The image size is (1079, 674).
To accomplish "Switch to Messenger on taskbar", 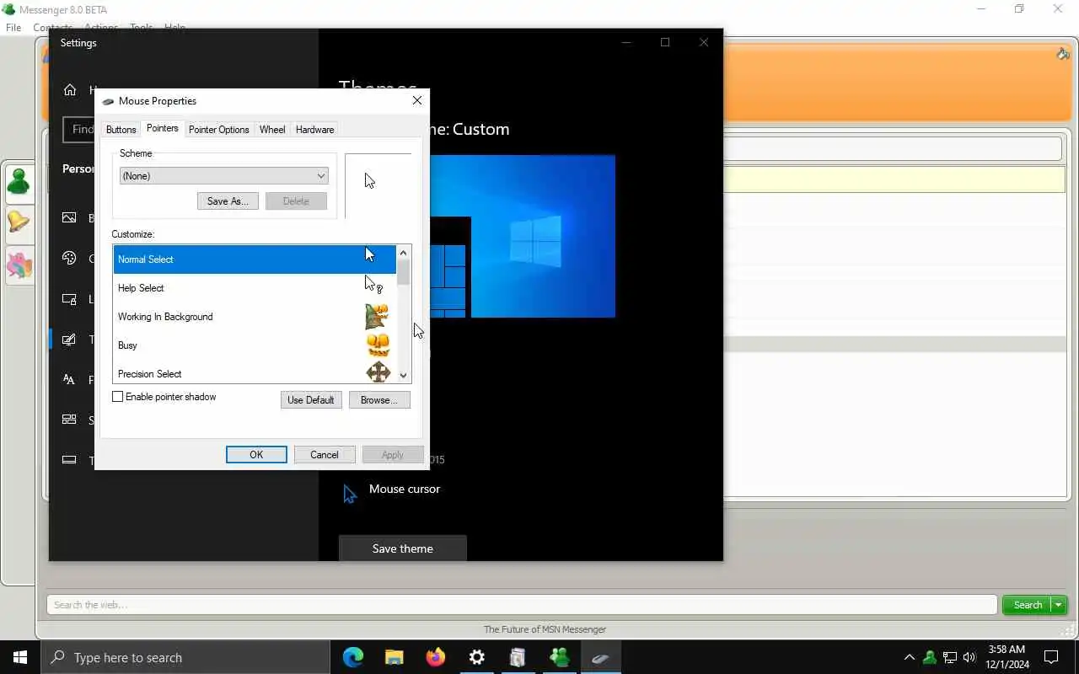I will point(560,657).
